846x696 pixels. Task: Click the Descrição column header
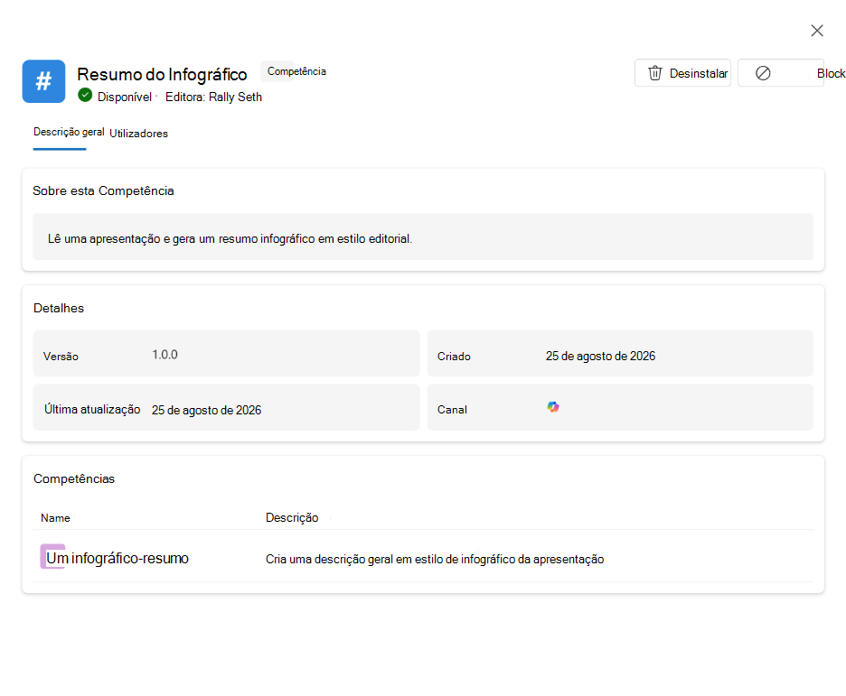click(292, 517)
